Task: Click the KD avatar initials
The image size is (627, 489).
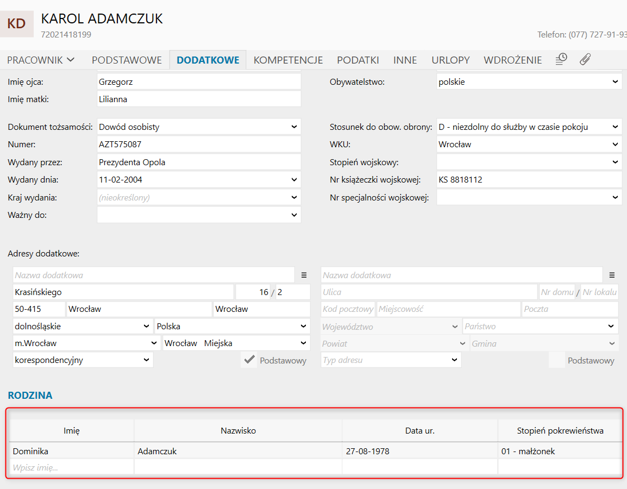Action: (16, 23)
